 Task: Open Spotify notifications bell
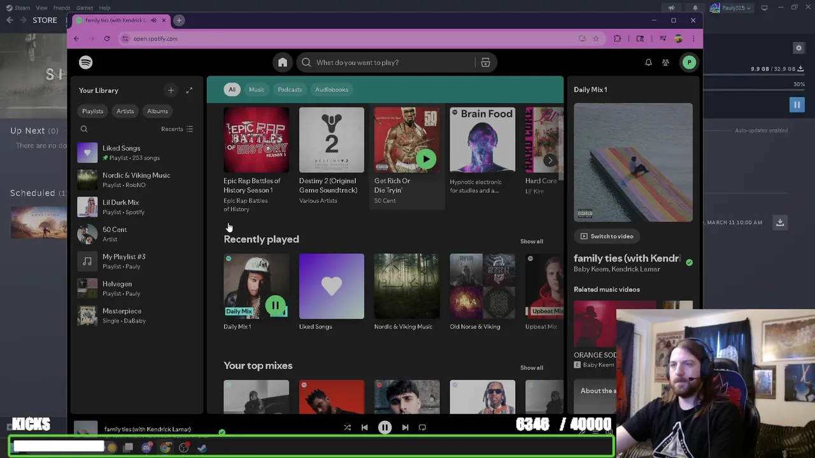(648, 62)
